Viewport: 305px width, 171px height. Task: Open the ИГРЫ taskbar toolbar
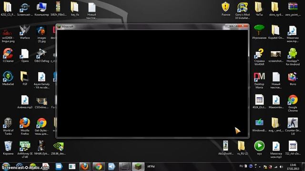[x=151, y=166]
